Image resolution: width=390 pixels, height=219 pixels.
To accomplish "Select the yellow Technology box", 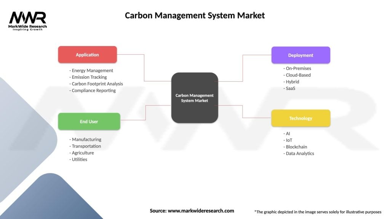I will (x=300, y=118).
